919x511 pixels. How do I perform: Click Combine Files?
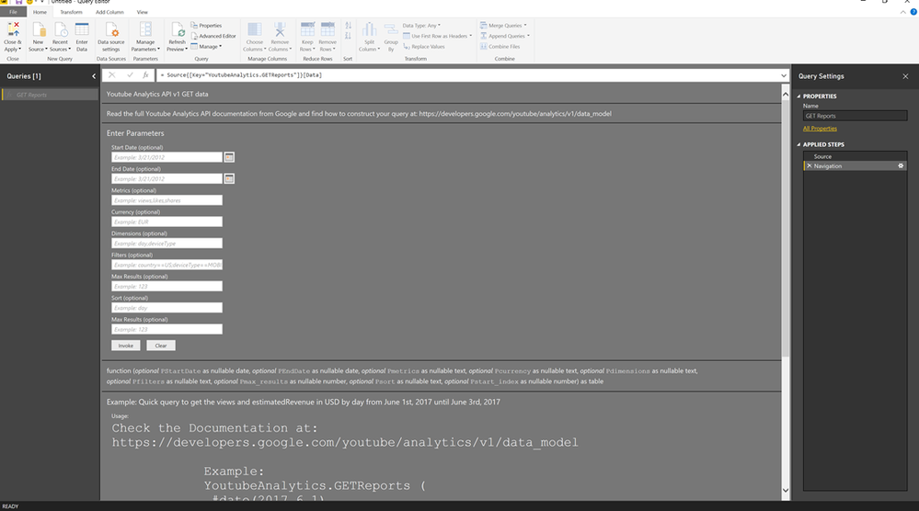(x=500, y=47)
